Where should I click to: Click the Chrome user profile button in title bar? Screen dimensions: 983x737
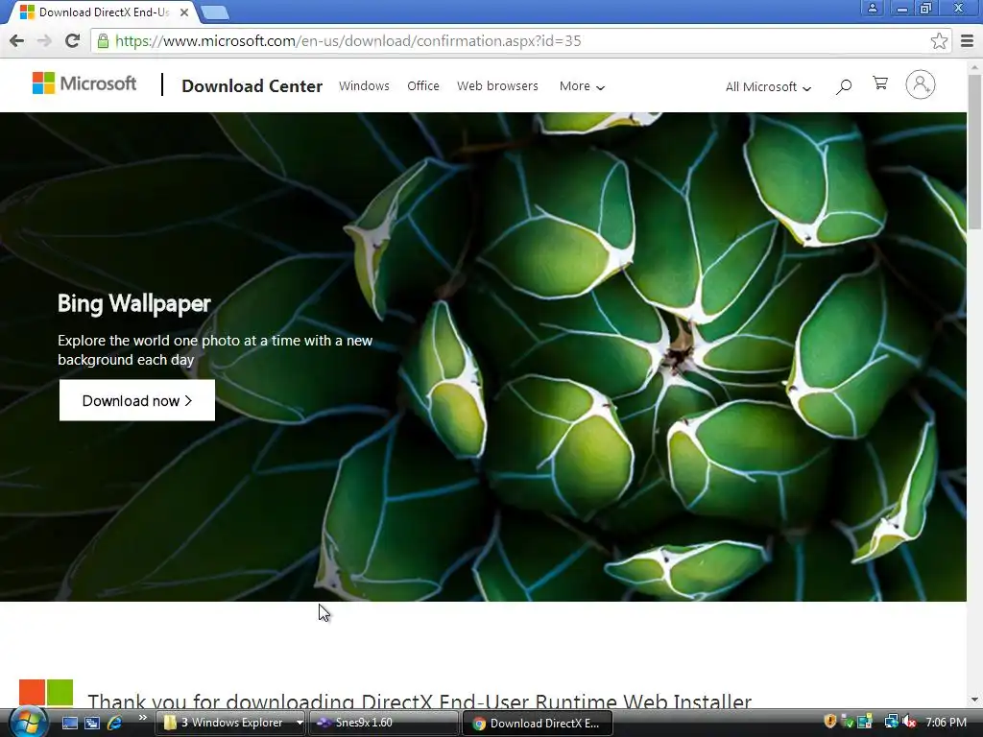872,8
